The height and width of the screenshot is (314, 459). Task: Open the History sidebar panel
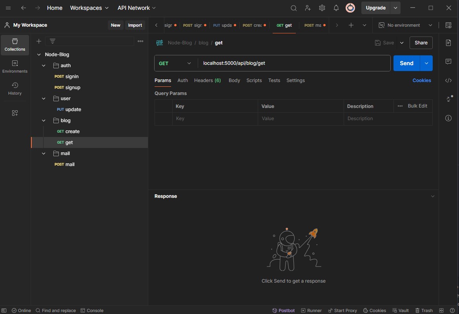(x=15, y=89)
